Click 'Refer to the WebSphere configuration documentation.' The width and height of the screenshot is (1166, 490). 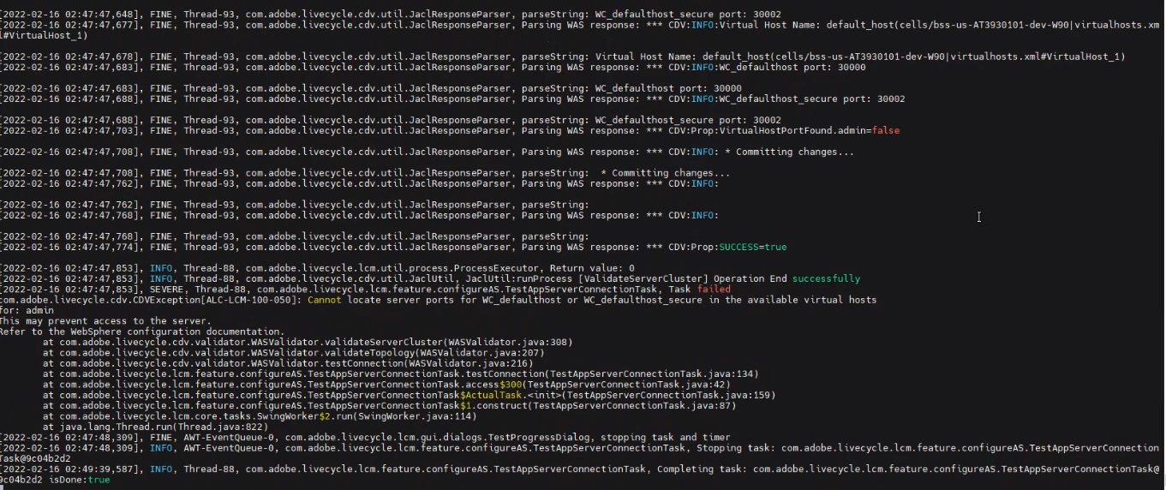click(142, 332)
